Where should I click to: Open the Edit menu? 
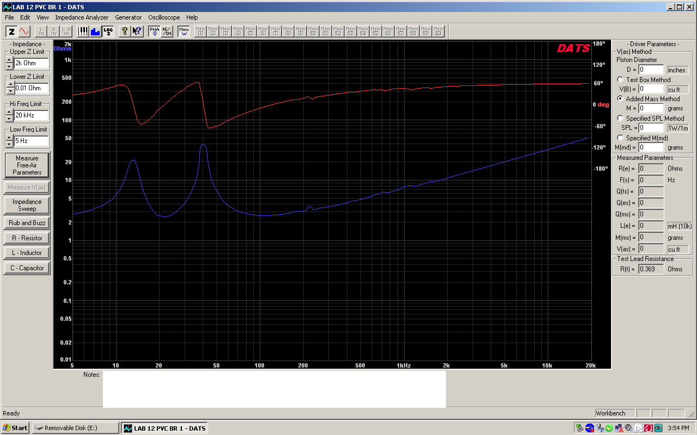[x=25, y=17]
